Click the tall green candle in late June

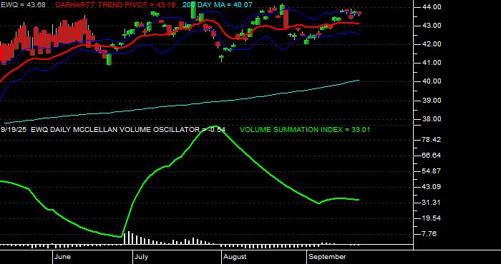[x=110, y=59]
